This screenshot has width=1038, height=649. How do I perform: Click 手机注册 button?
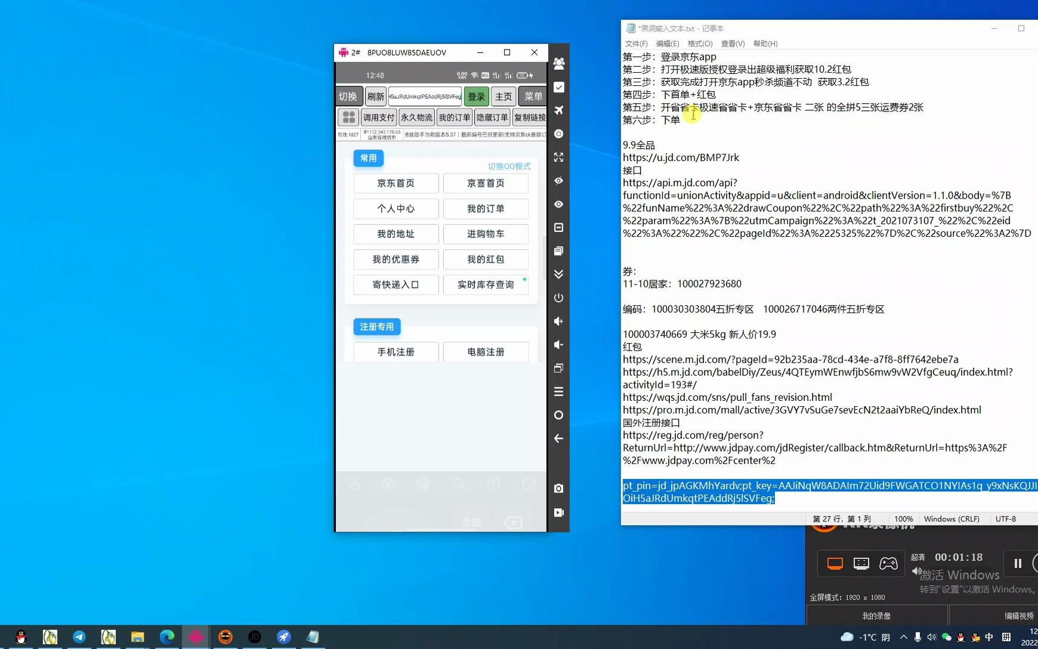(x=396, y=352)
